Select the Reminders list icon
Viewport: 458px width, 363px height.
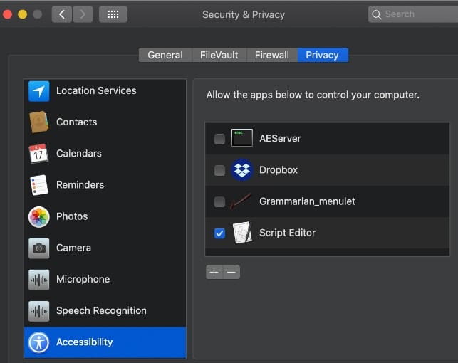(38, 185)
